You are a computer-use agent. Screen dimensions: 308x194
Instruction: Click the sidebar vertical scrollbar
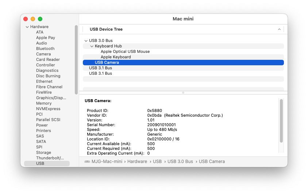76,60
